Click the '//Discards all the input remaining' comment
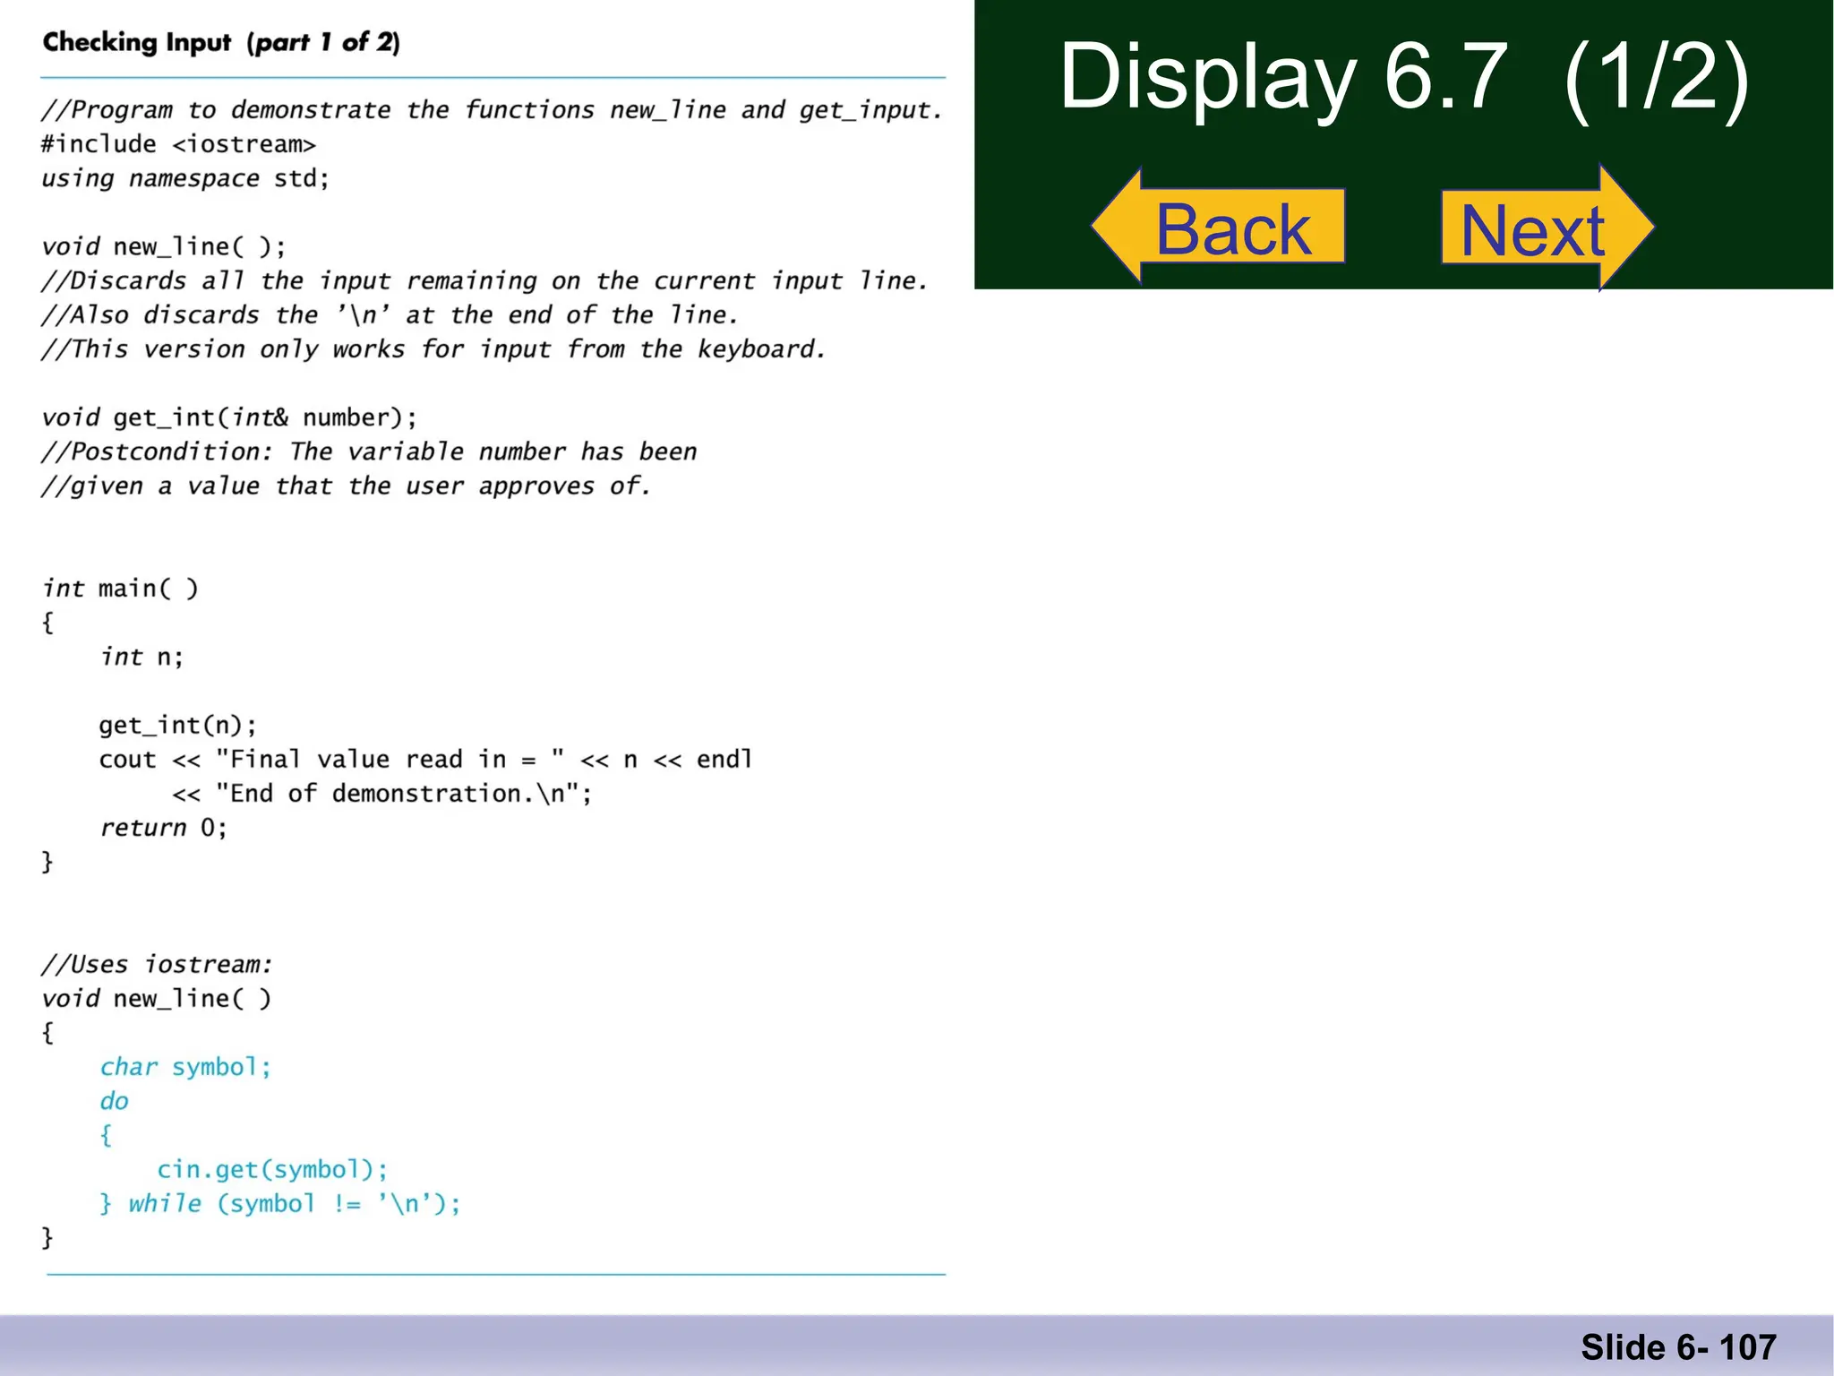 484,281
